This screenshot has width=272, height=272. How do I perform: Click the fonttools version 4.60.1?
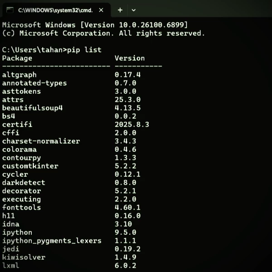(127, 207)
